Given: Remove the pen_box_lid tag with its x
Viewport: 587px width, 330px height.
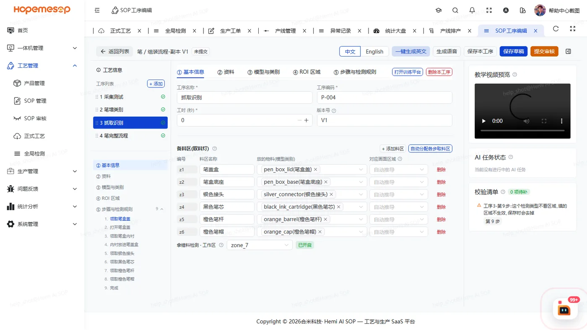Looking at the screenshot, I should 315,170.
